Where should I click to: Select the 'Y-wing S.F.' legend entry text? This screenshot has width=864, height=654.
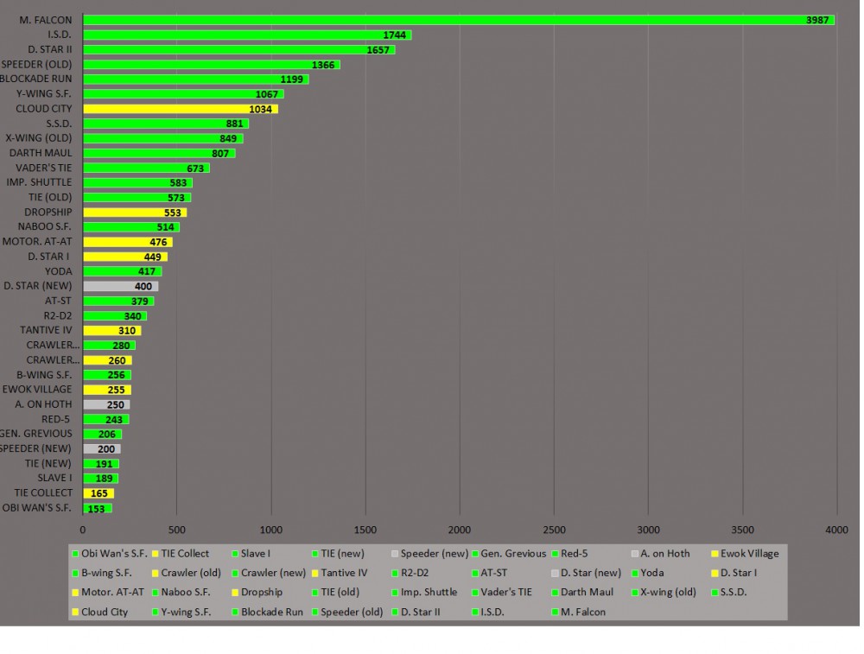point(186,613)
